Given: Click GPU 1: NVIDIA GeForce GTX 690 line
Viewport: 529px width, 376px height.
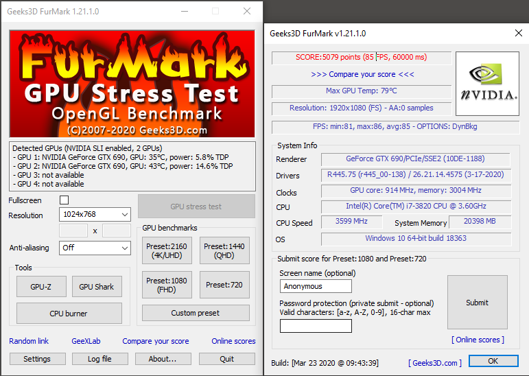Looking at the screenshot, I should [x=121, y=157].
